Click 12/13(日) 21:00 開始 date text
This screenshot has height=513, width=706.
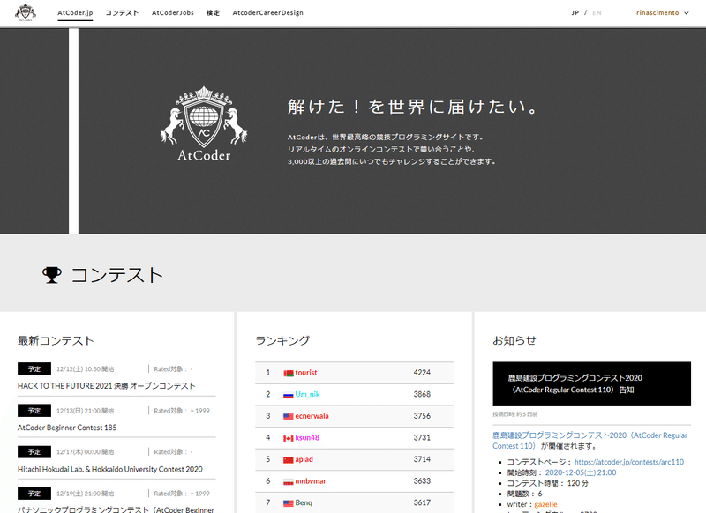coord(85,411)
